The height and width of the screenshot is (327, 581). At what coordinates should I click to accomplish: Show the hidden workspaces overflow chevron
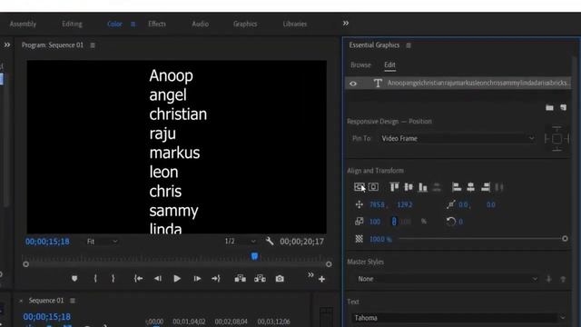coord(346,24)
